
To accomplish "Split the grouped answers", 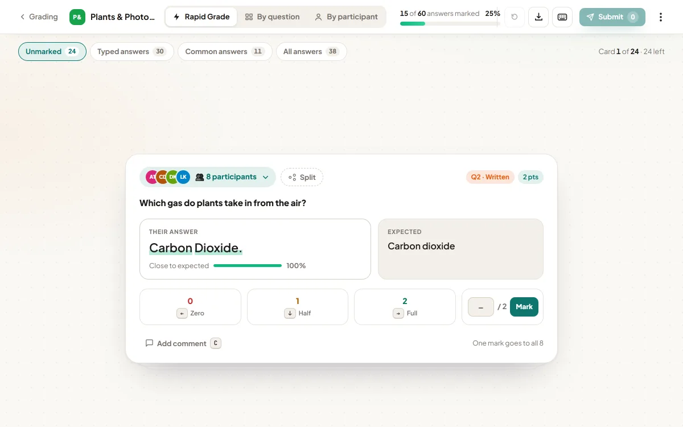I will click(x=302, y=177).
